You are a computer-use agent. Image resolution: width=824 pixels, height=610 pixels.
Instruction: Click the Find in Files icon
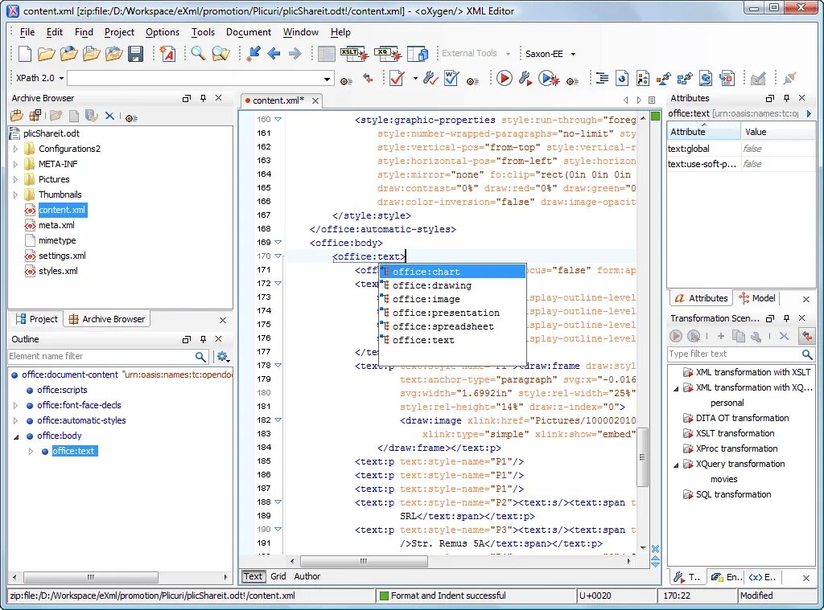[x=220, y=53]
